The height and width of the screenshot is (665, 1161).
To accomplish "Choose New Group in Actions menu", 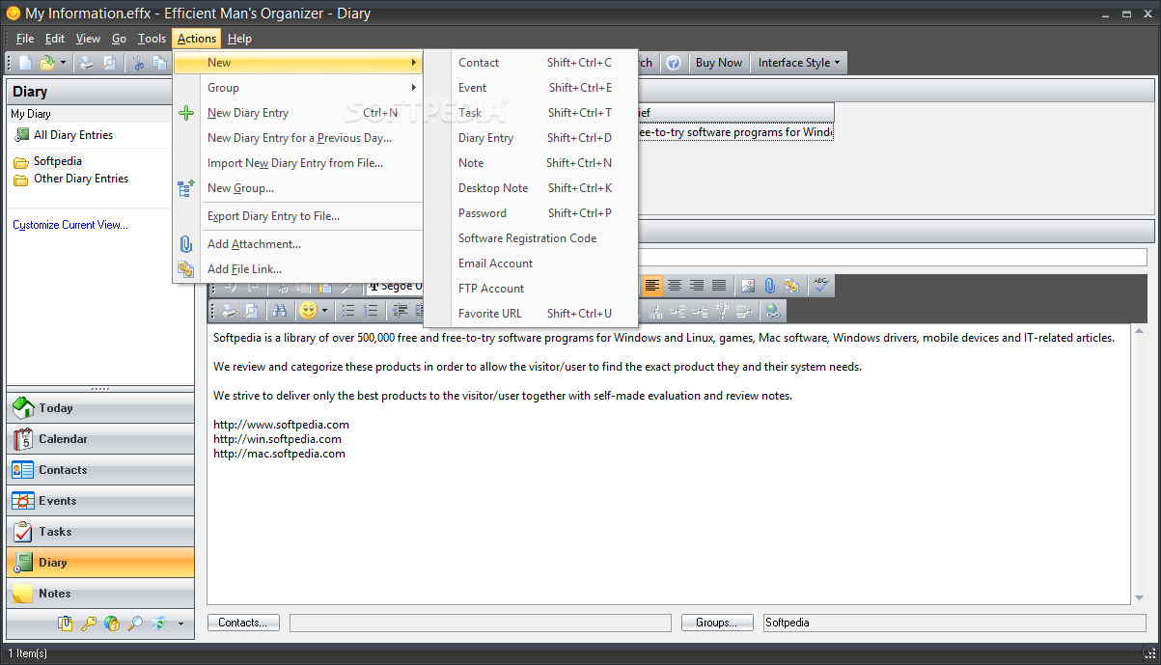I will coord(298,188).
